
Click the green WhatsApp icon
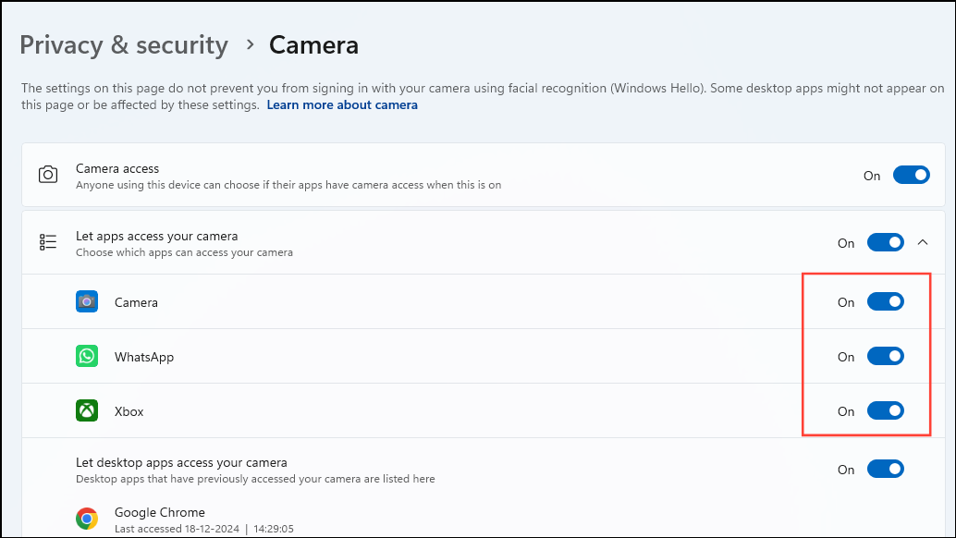(87, 356)
